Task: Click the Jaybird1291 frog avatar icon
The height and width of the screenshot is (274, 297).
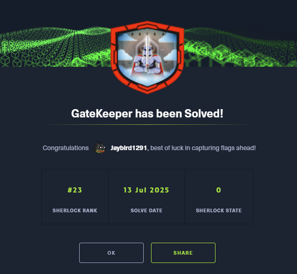Action: point(99,148)
